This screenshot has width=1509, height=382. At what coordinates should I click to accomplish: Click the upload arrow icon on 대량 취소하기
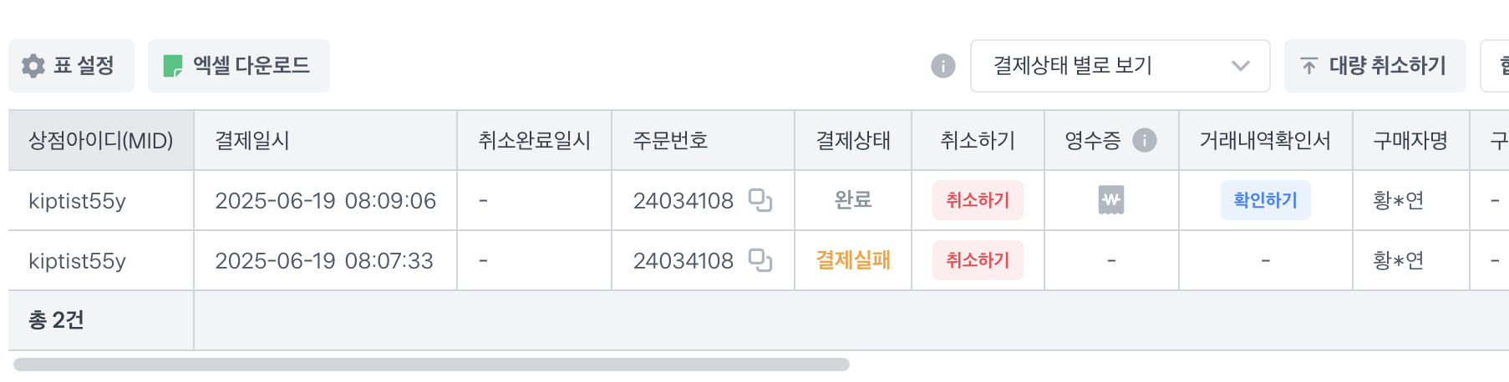pos(1309,66)
